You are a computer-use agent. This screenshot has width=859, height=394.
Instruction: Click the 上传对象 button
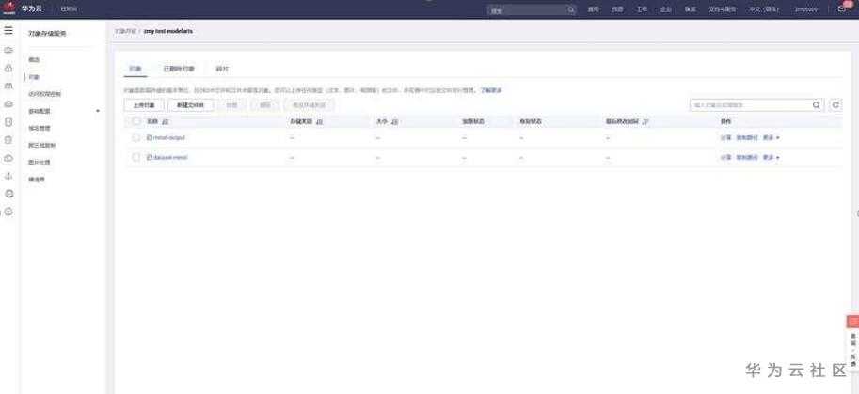click(x=144, y=105)
